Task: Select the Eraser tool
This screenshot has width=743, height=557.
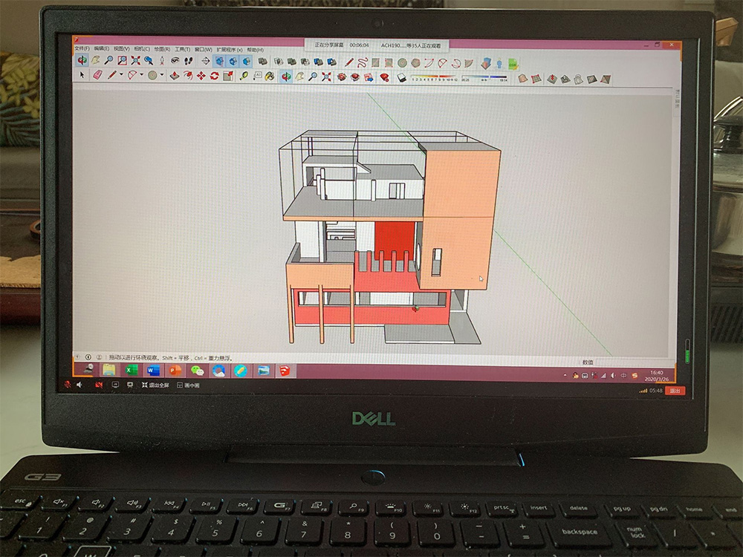Action: tap(97, 75)
